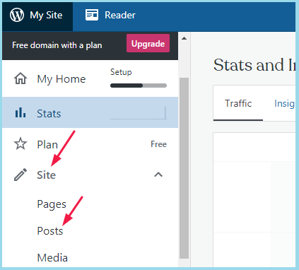Click the Setup progress bar

[139, 86]
